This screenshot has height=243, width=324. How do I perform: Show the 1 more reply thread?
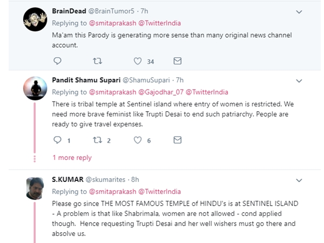pyautogui.click(x=72, y=158)
